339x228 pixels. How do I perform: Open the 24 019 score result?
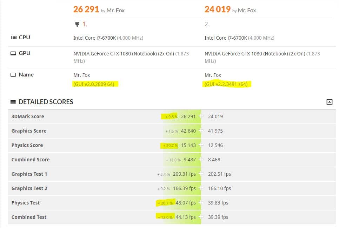pyautogui.click(x=218, y=9)
